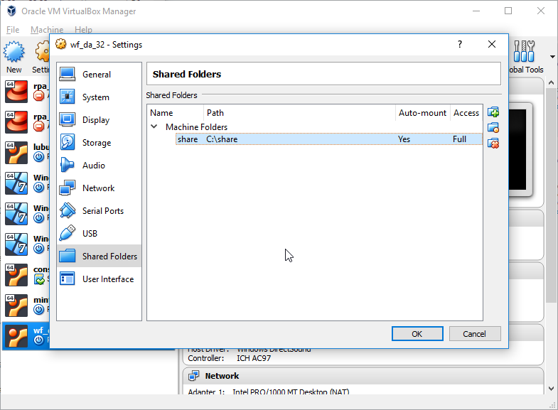Add a new shared folder
This screenshot has height=410, width=558.
tap(493, 112)
